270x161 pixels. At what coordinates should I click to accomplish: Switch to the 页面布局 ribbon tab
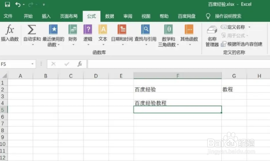pyautogui.click(x=69, y=16)
